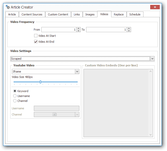Uncheck the Video At End checkbox
The height and width of the screenshot is (151, 167).
36,42
